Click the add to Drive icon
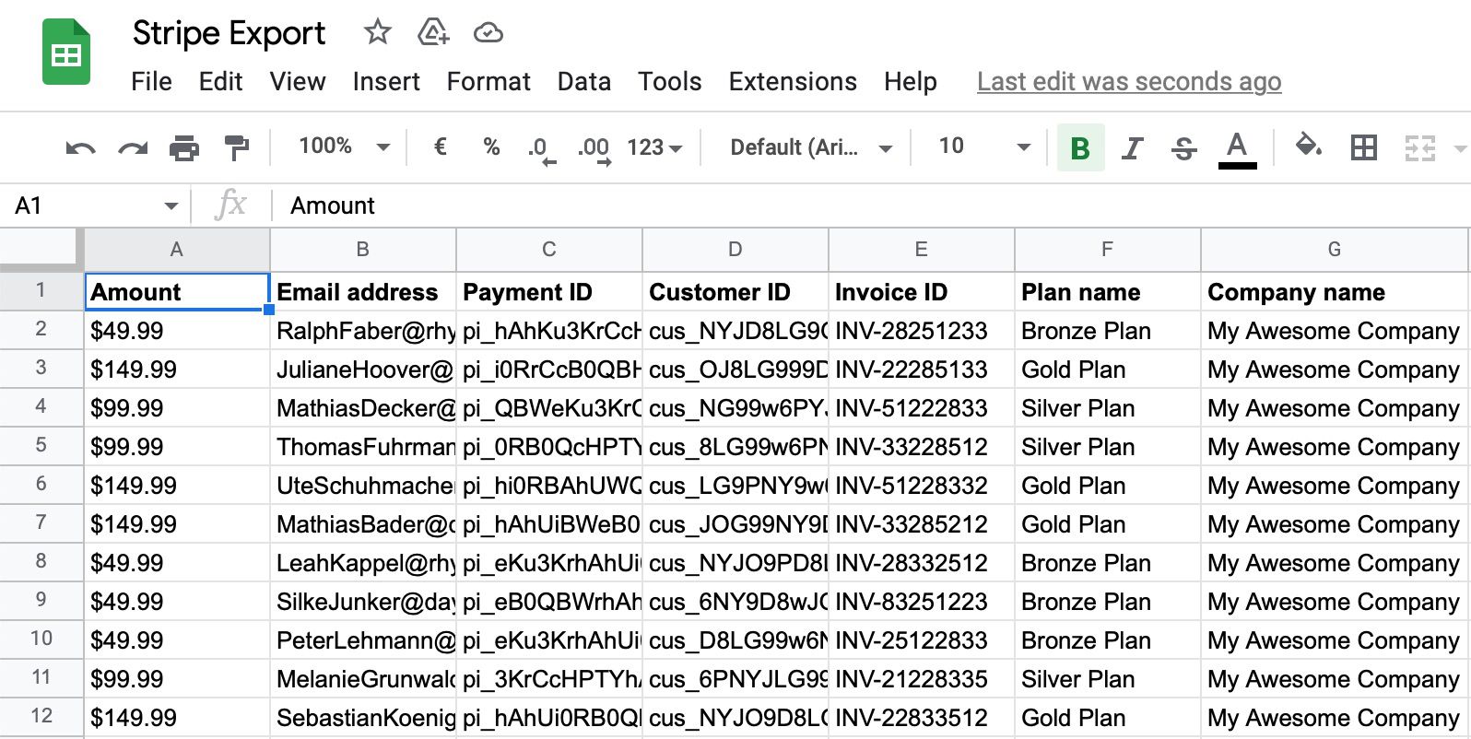The width and height of the screenshot is (1471, 739). [x=432, y=33]
